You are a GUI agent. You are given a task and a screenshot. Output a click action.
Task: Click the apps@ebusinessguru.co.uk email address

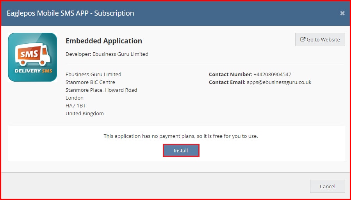pos(279,82)
